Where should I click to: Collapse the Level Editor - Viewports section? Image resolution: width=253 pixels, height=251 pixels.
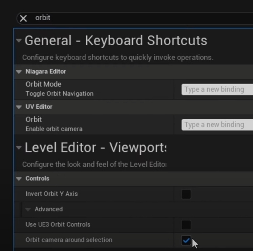pos(19,147)
